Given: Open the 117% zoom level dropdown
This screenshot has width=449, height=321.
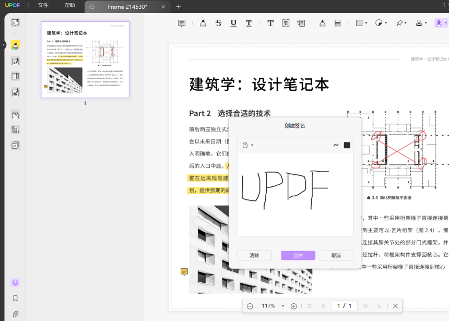Looking at the screenshot, I should coord(282,306).
